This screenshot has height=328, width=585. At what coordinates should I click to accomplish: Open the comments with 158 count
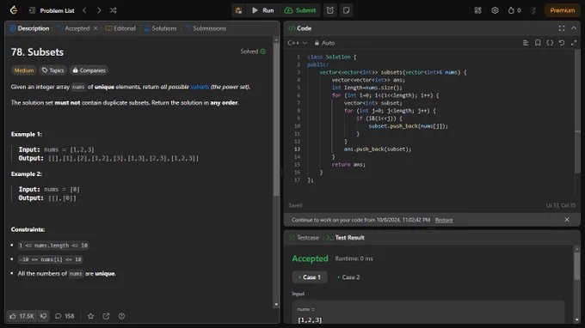(65, 316)
